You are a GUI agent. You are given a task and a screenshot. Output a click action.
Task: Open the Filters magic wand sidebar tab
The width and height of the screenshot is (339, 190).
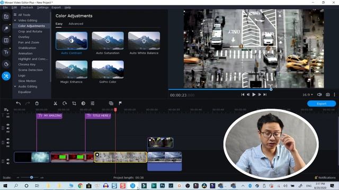(x=6, y=28)
